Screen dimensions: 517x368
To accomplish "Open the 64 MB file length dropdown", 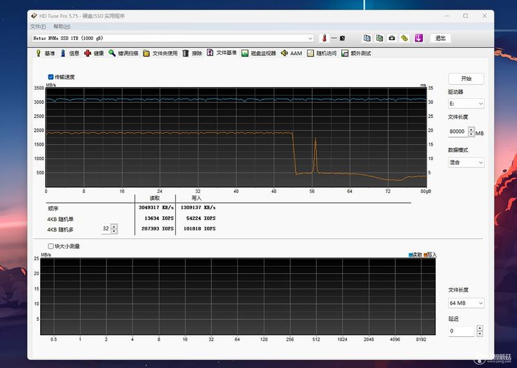I will (x=466, y=303).
